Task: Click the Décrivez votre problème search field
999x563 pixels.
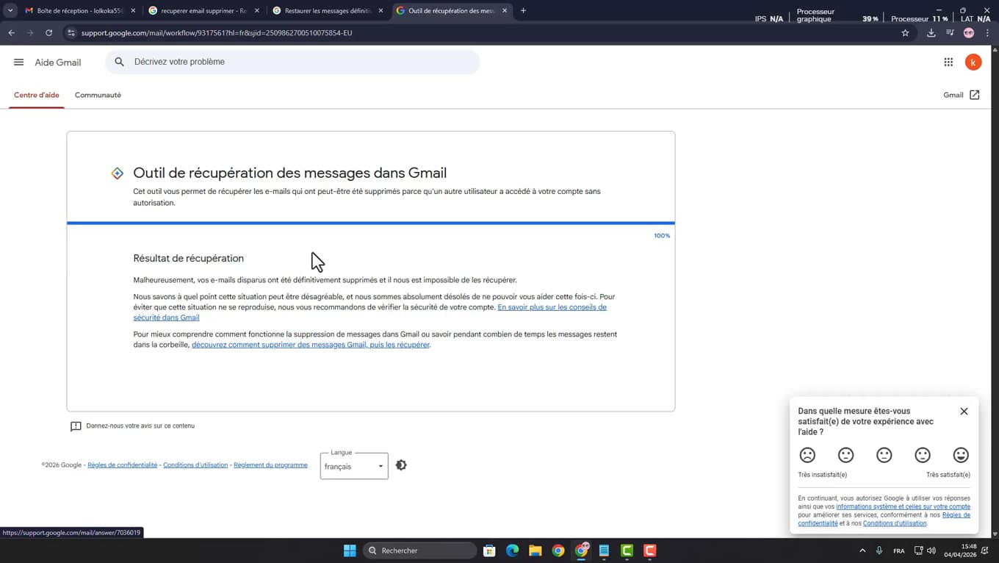Action: click(x=292, y=62)
